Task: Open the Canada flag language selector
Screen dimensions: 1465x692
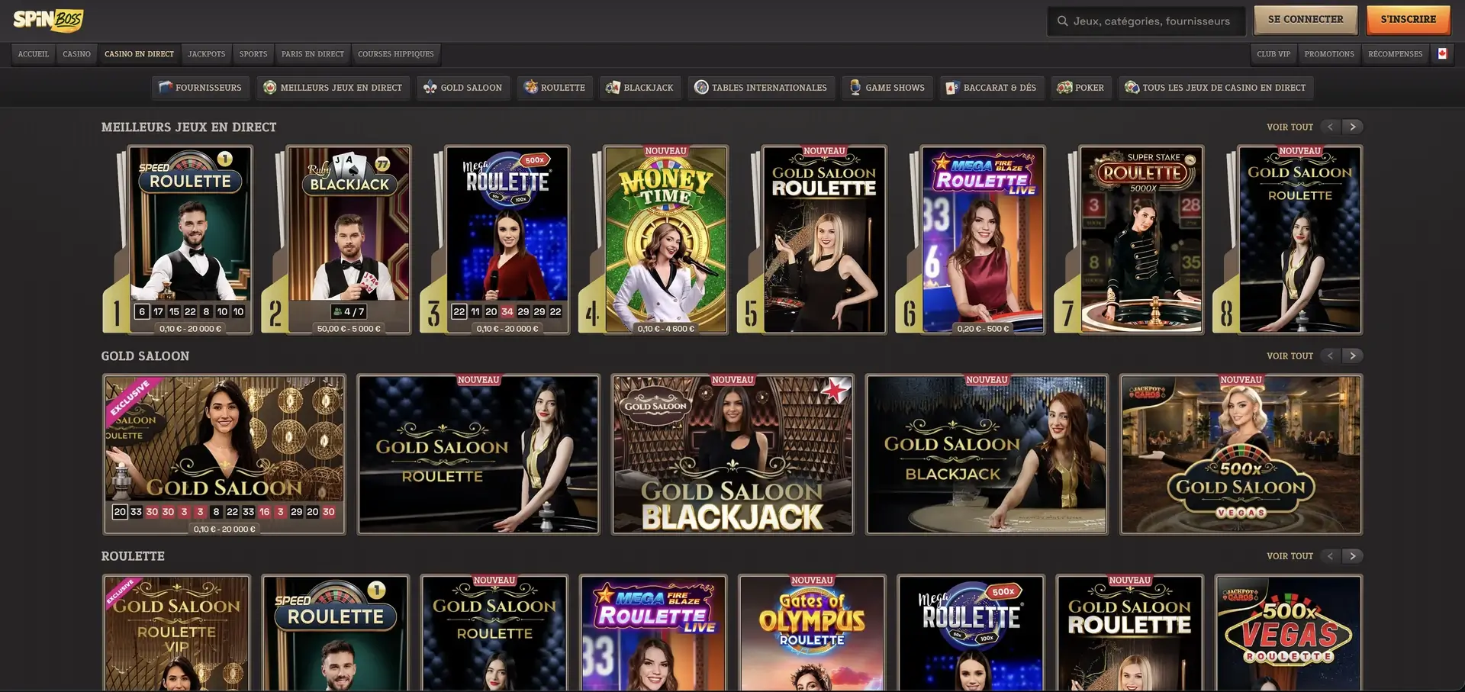Action: 1442,54
